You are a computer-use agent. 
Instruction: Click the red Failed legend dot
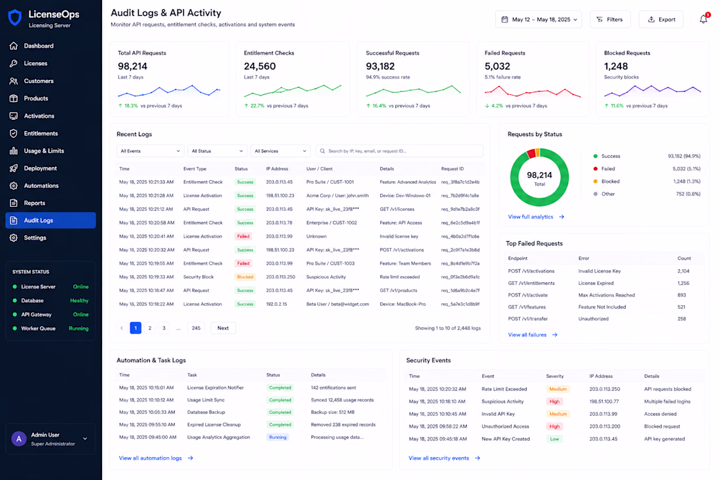click(x=596, y=168)
